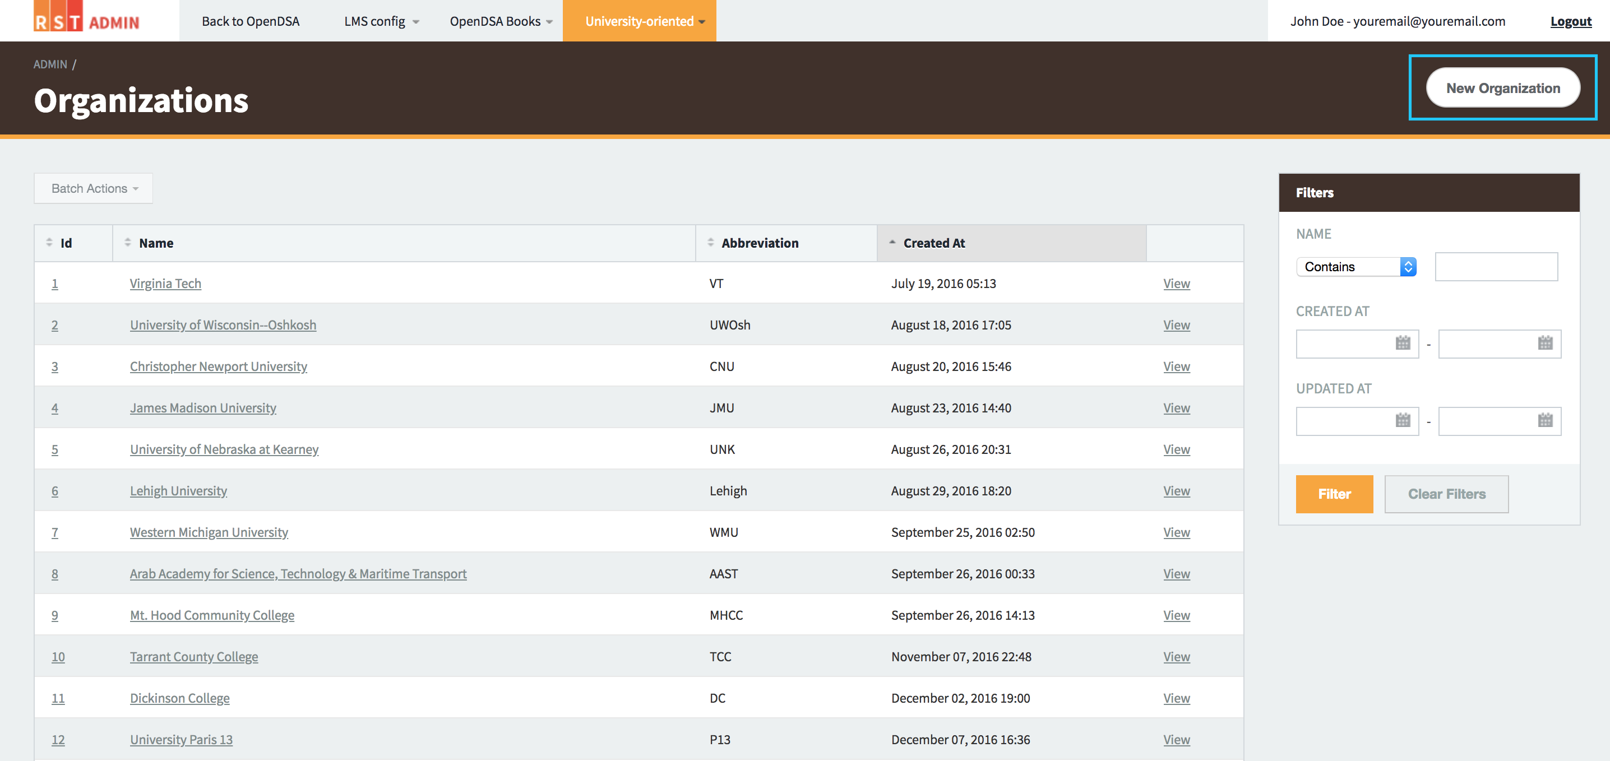The width and height of the screenshot is (1610, 761).
Task: Click calendar icon in Updated At end field
Action: (1545, 420)
